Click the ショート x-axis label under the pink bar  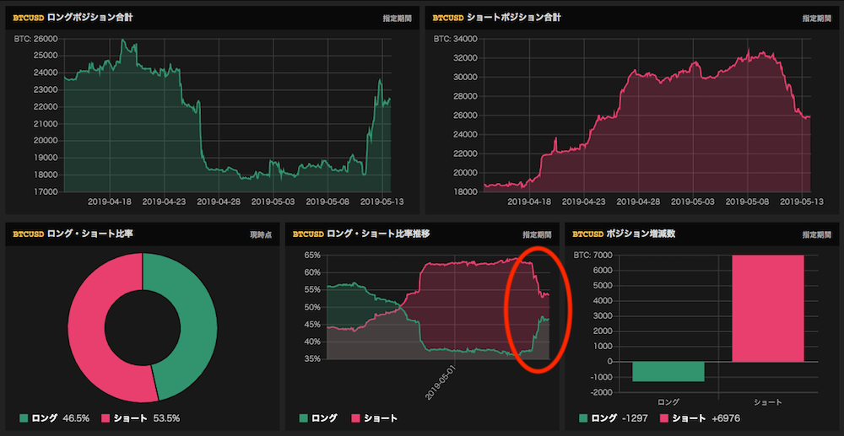click(x=768, y=401)
